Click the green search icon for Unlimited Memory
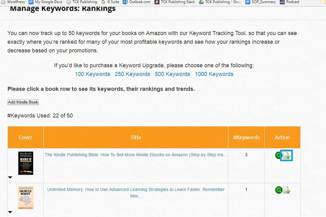 [x=279, y=190]
